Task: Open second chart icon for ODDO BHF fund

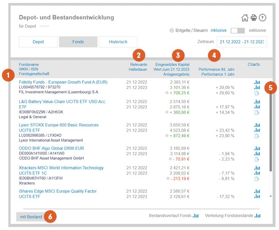Action: [257, 154]
